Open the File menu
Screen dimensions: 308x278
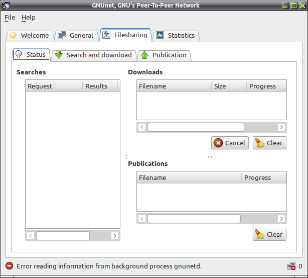tap(10, 17)
